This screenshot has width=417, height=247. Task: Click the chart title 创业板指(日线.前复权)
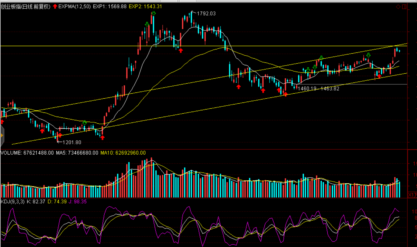coord(26,6)
